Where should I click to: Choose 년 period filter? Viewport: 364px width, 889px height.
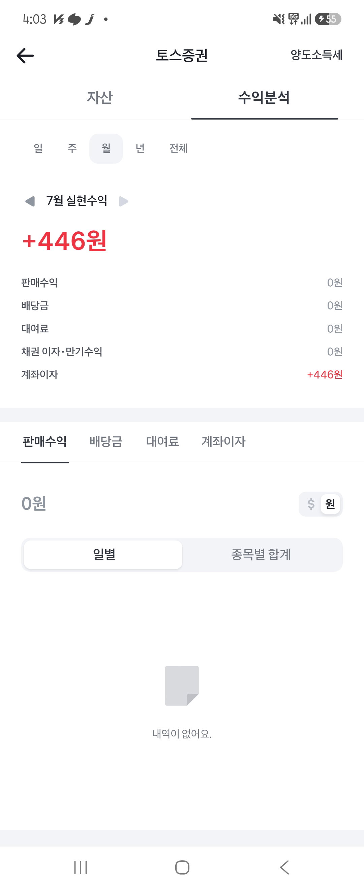(140, 149)
